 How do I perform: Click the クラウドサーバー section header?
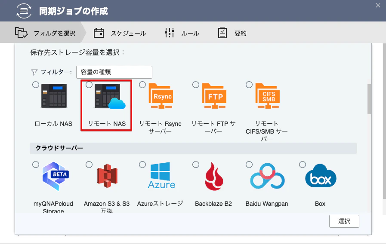(193, 148)
